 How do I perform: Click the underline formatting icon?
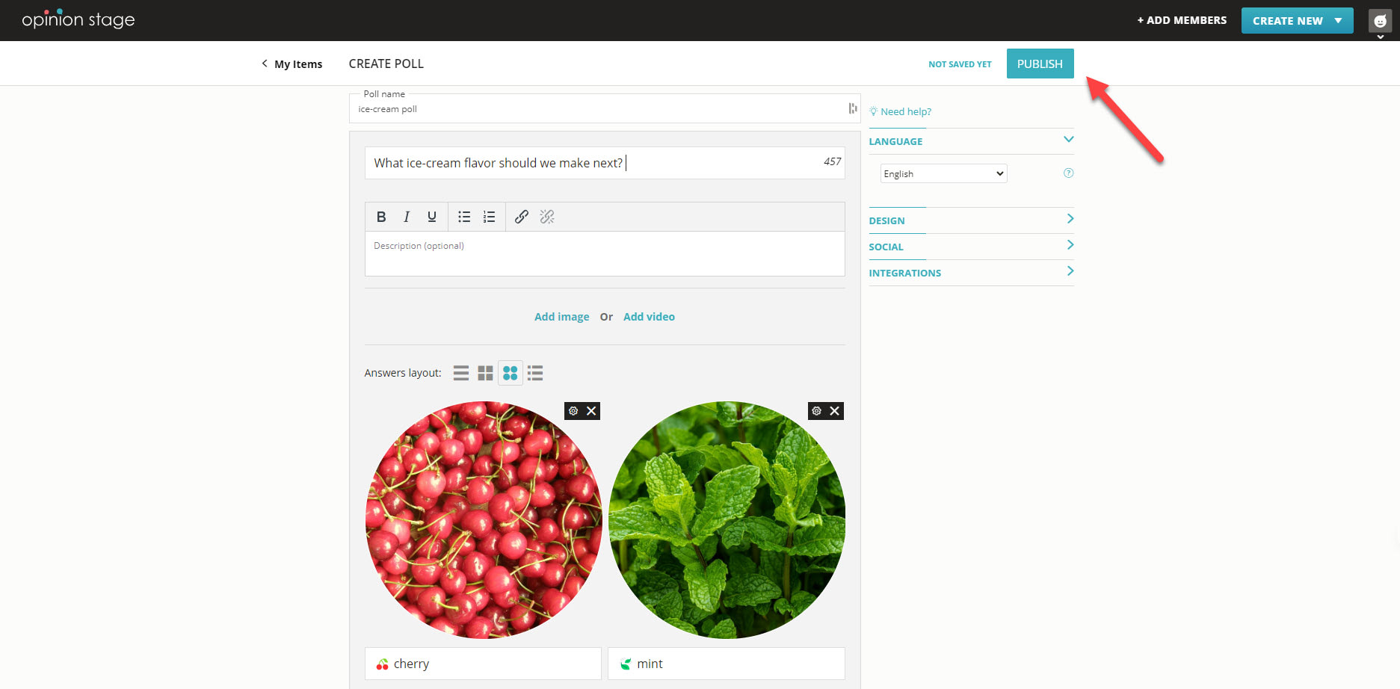pos(431,217)
